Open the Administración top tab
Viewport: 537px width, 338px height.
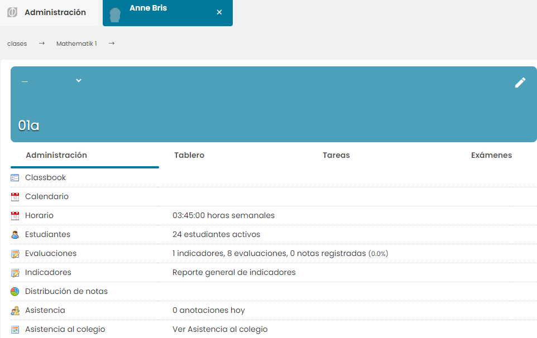49,13
